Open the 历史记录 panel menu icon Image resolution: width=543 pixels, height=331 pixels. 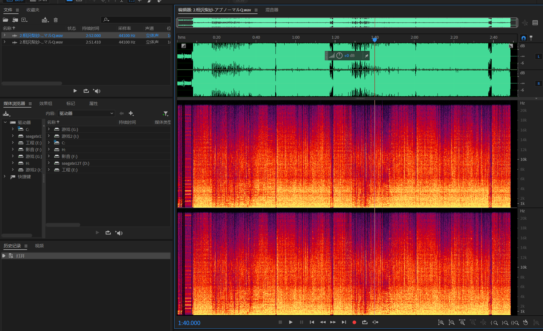pyautogui.click(x=26, y=246)
